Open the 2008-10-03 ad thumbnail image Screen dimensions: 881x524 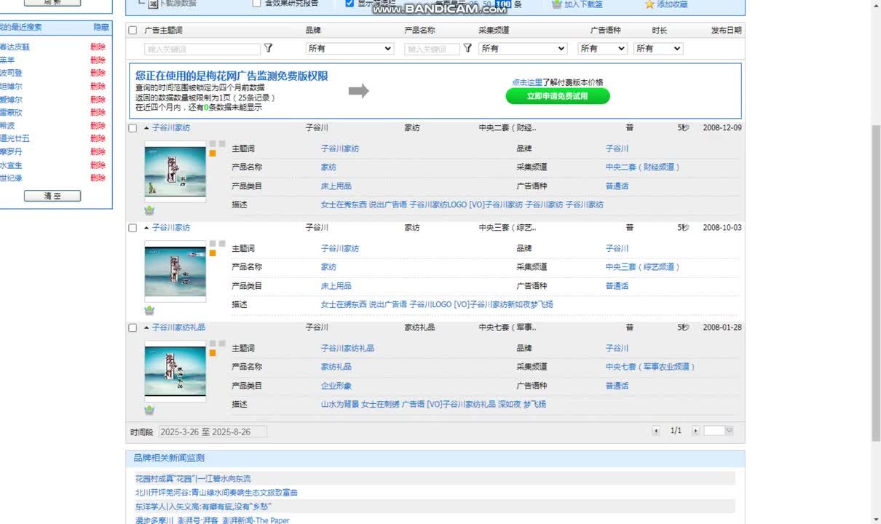click(175, 271)
